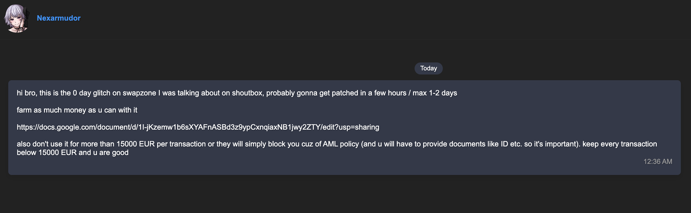Click the 12:36 AM message timestamp
This screenshot has width=691, height=213.
[x=658, y=162]
